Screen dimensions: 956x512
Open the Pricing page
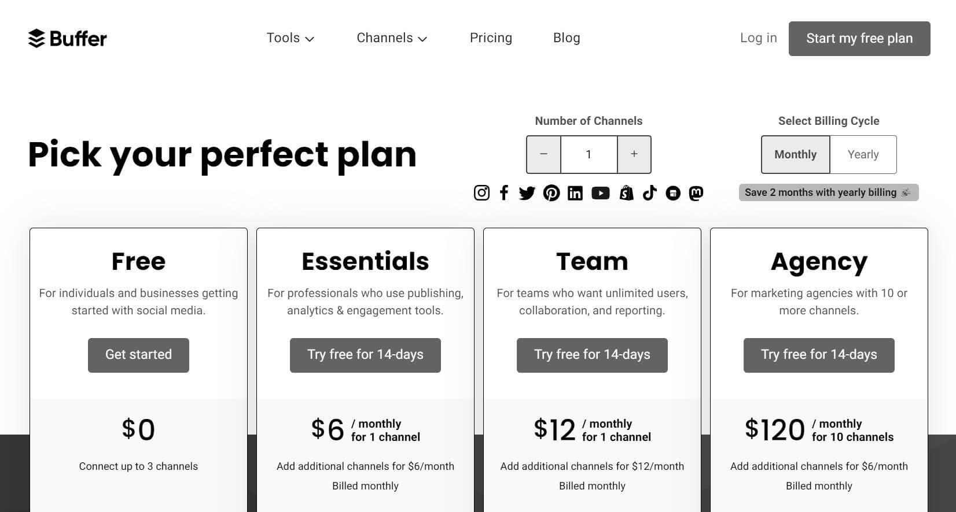pos(491,38)
